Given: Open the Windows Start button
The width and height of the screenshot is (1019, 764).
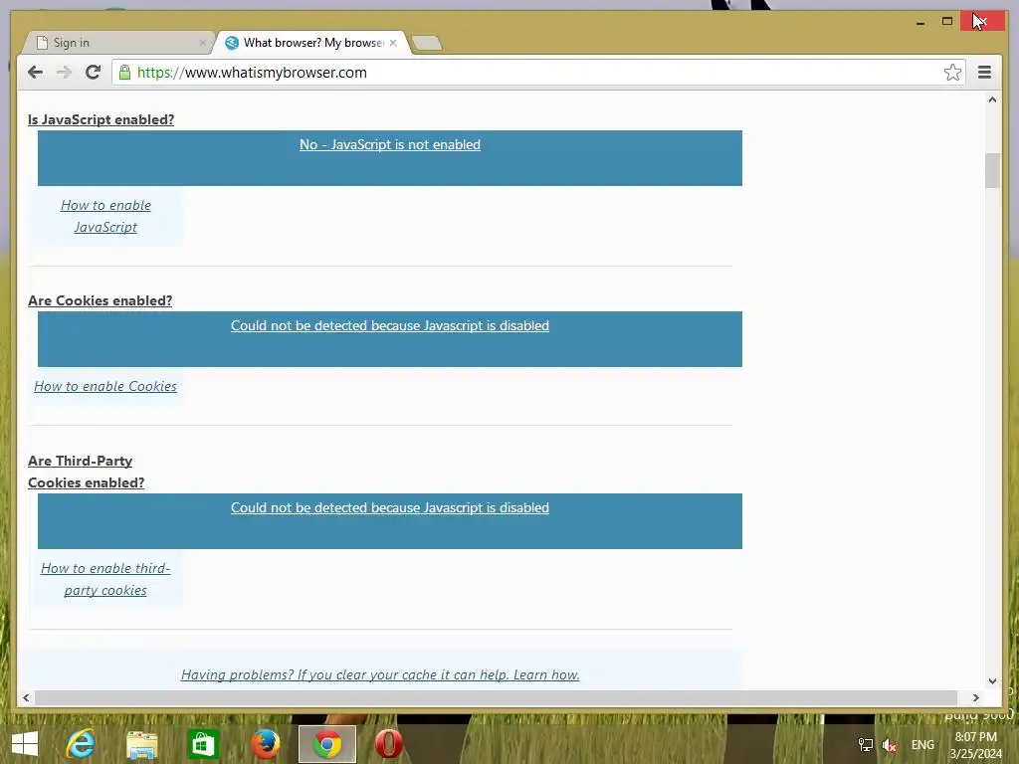Looking at the screenshot, I should pyautogui.click(x=25, y=744).
